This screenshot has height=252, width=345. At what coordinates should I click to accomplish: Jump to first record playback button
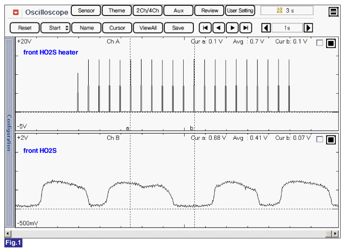point(205,28)
